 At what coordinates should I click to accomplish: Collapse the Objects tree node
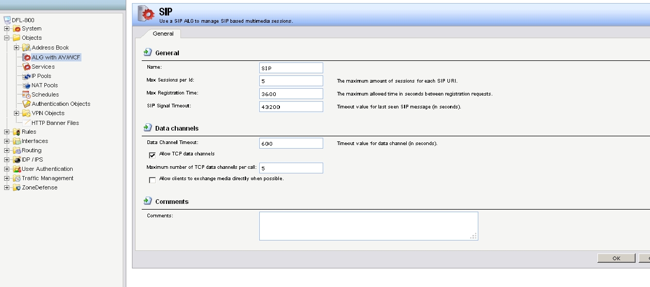7,38
